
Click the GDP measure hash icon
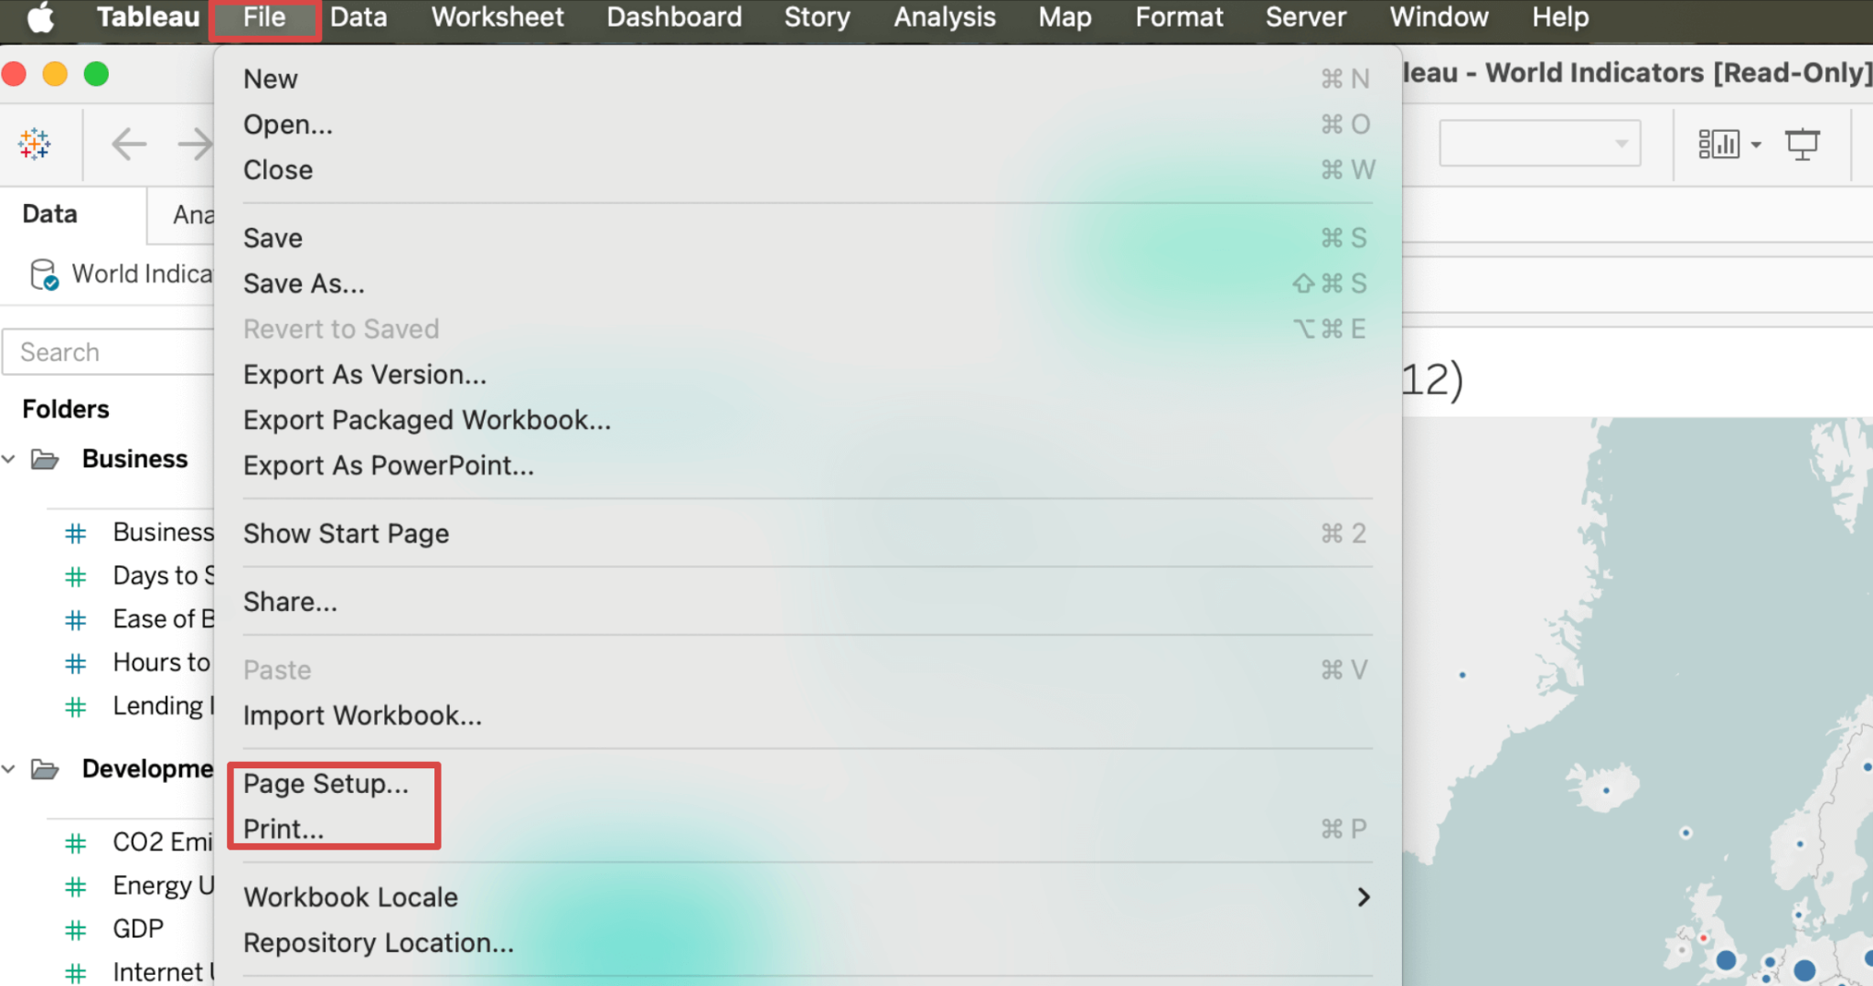(x=76, y=930)
